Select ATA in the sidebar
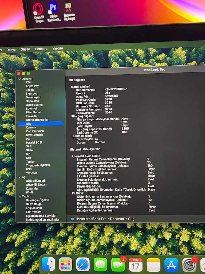 point(28,82)
